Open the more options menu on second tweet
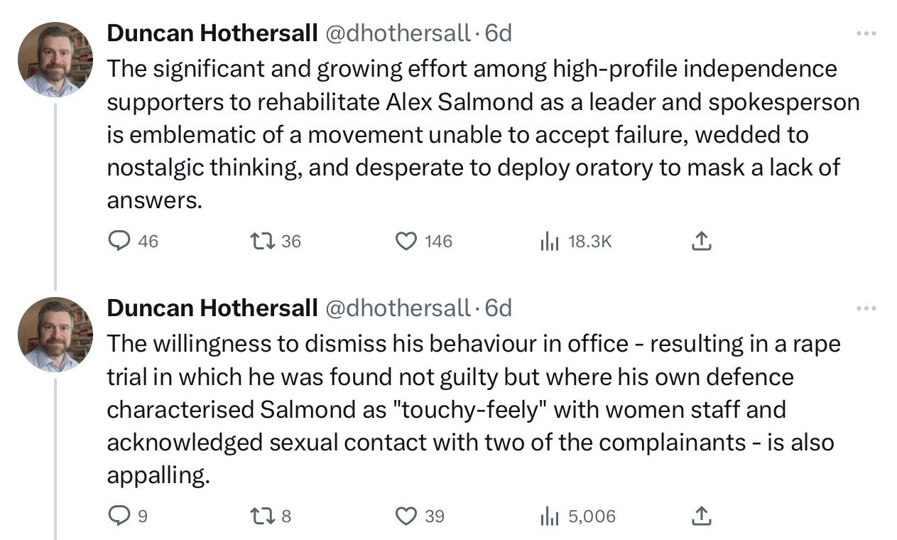The width and height of the screenshot is (897, 540). click(866, 308)
